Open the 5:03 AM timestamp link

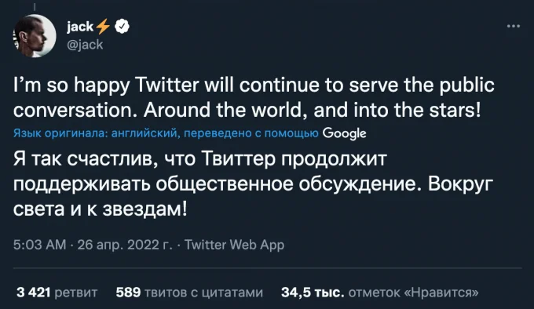[x=39, y=245]
